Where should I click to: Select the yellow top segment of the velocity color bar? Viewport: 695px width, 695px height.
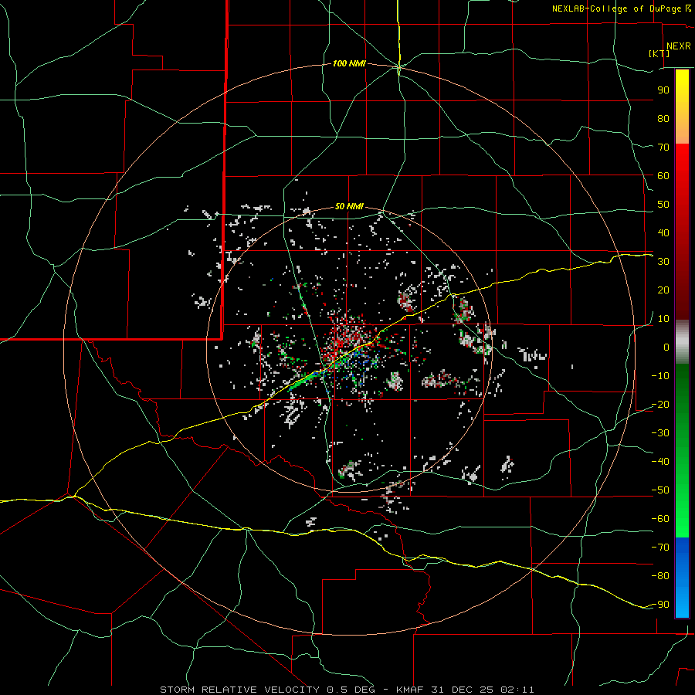pyautogui.click(x=682, y=93)
